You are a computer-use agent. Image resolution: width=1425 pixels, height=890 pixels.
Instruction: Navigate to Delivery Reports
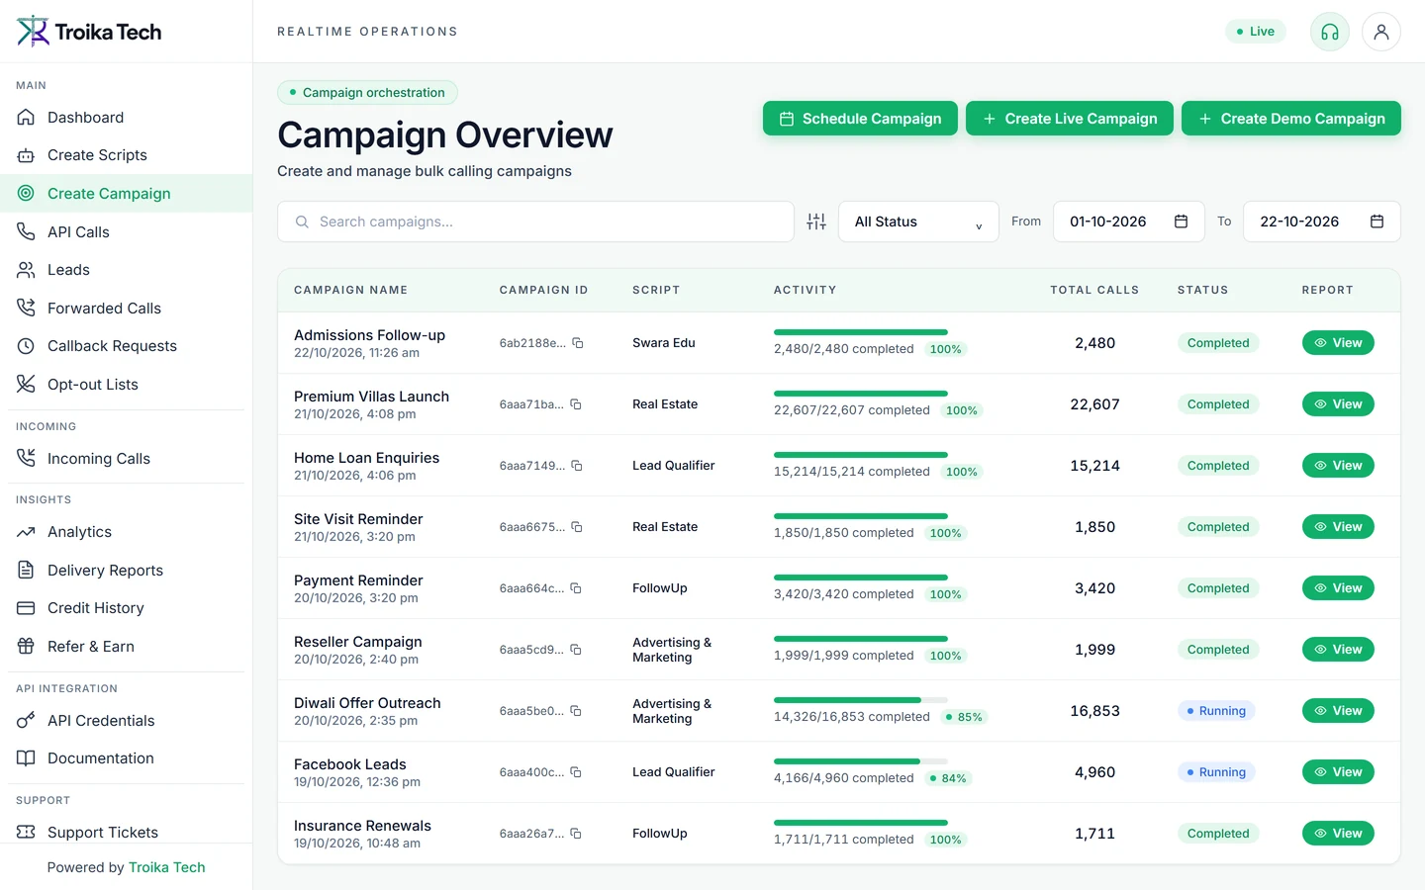pos(126,571)
